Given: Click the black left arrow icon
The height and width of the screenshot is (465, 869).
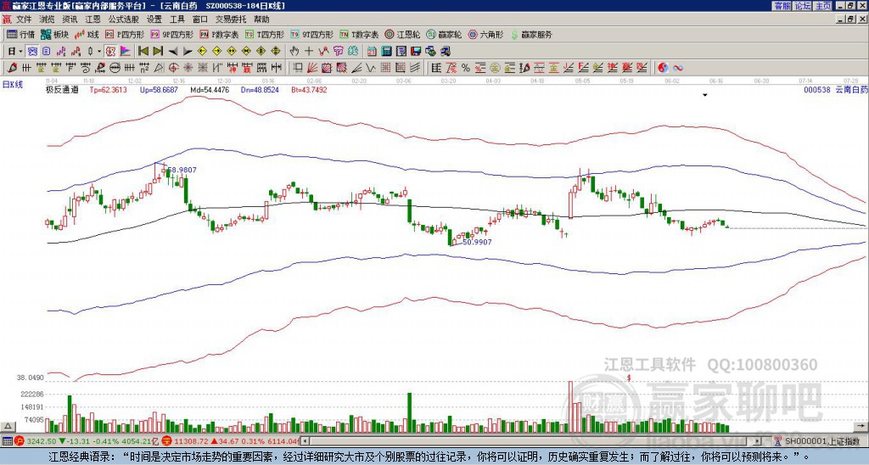Looking at the screenshot, I should click(x=173, y=52).
